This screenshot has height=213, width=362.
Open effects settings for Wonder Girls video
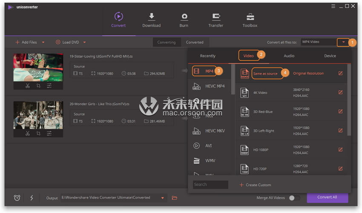coord(49,133)
